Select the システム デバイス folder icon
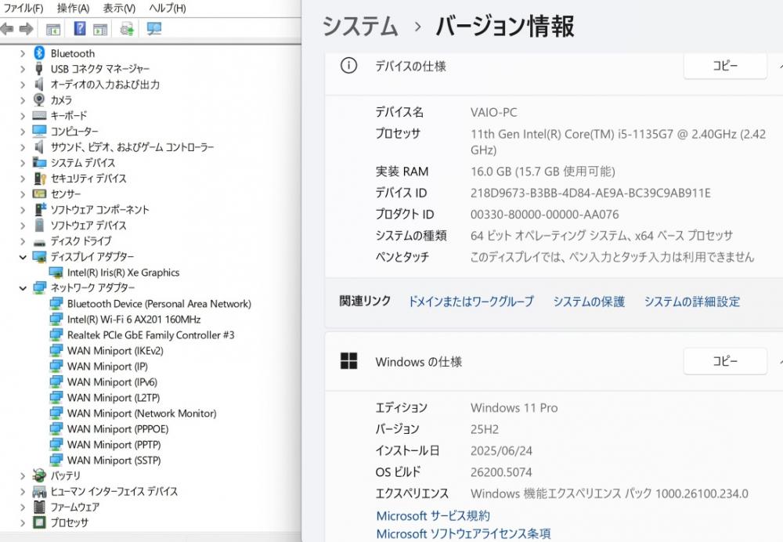Image resolution: width=783 pixels, height=542 pixels. point(39,162)
